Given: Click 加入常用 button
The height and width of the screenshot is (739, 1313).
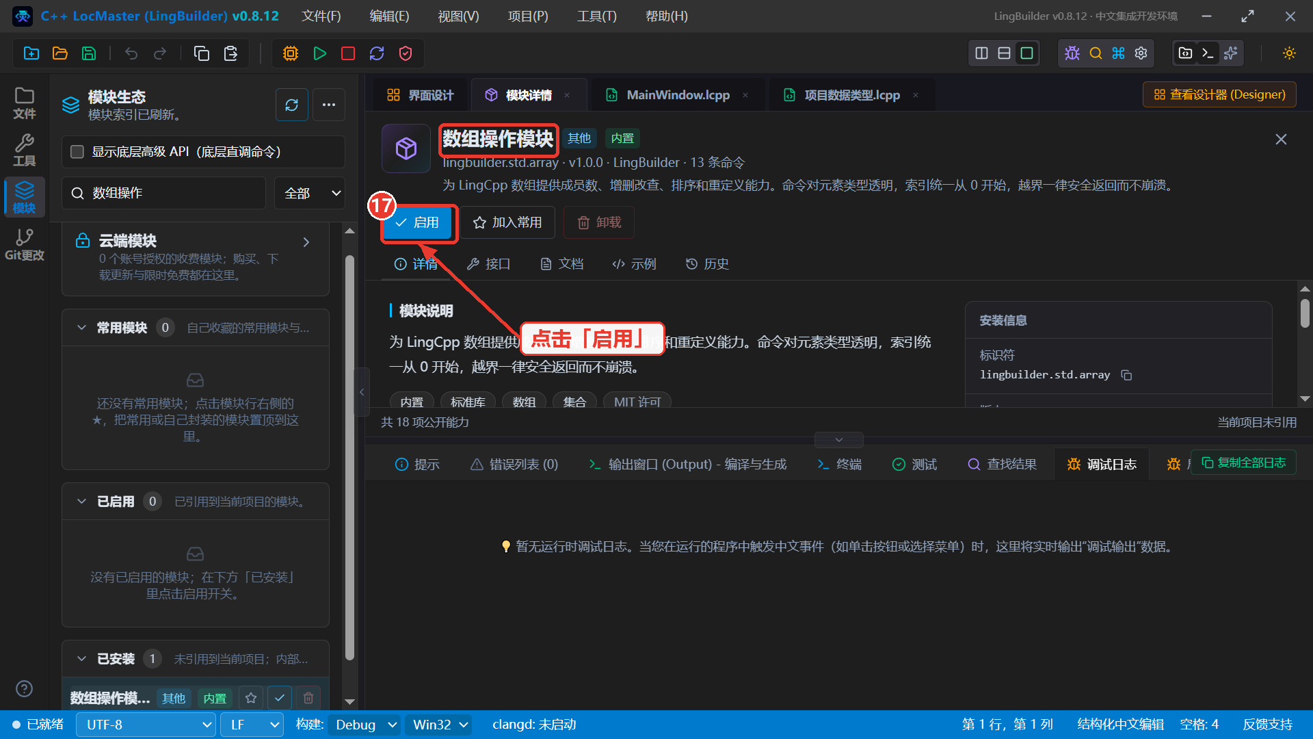Looking at the screenshot, I should (x=507, y=222).
